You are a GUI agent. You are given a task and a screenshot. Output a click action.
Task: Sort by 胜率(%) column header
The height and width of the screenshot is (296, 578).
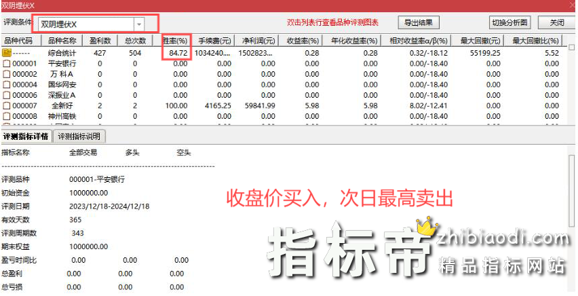[x=175, y=40]
